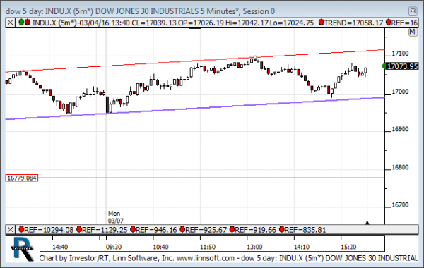Select the 16779.084 reference line label

(x=22, y=178)
